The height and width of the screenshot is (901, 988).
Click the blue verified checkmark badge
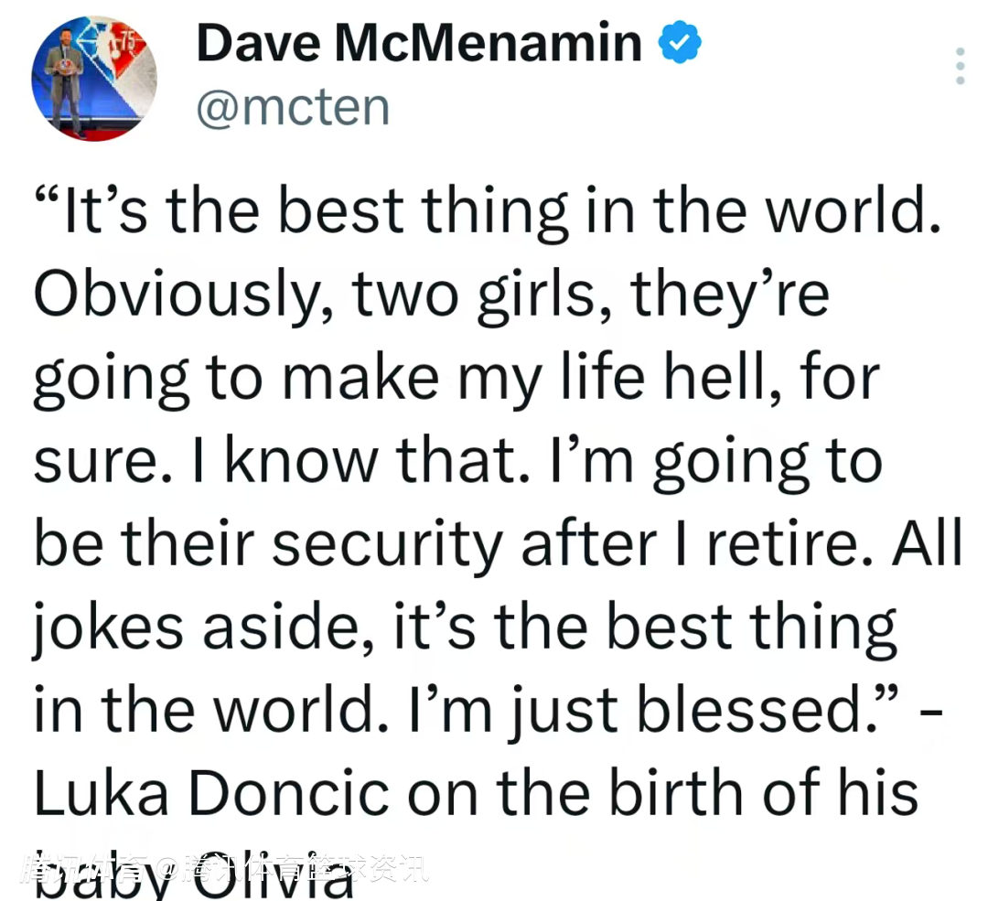point(680,43)
